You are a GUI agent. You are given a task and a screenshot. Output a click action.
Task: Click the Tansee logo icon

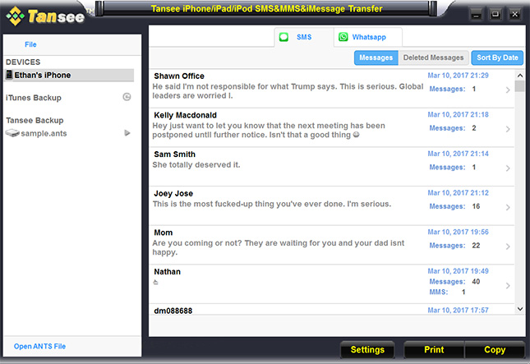16,16
